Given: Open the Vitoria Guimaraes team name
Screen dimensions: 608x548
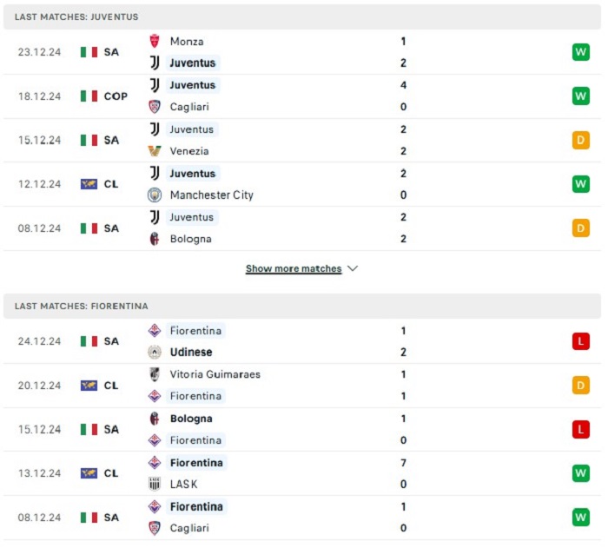Looking at the screenshot, I should click(x=215, y=374).
